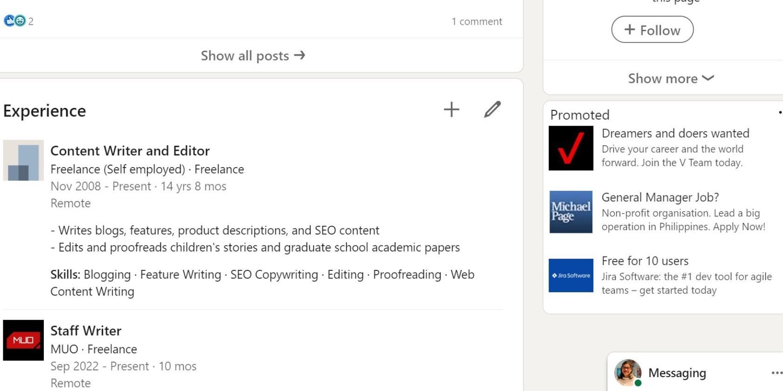The height and width of the screenshot is (391, 783).
Task: Open the MUO company logo
Action: (x=23, y=340)
